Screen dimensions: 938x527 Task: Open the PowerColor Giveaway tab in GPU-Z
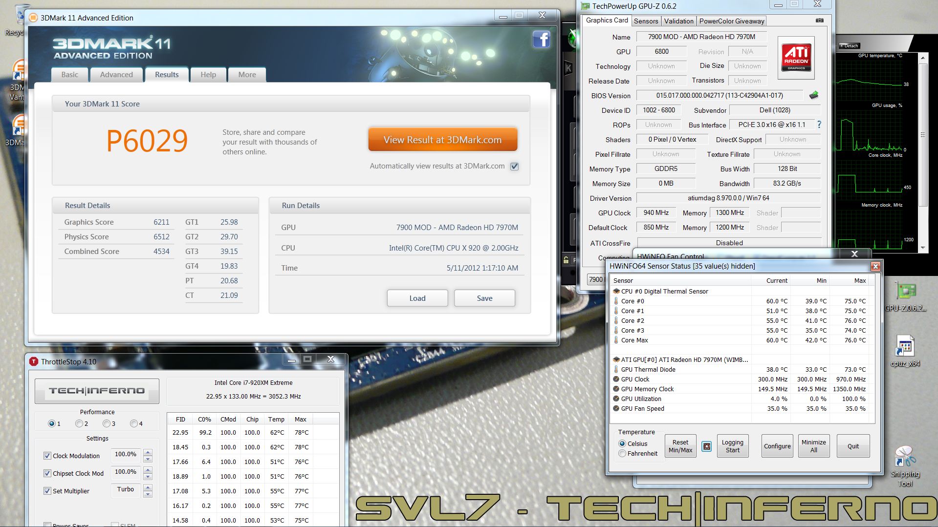click(731, 21)
